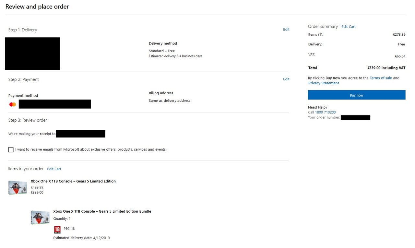Click the Standard – Free delivery method text
This screenshot has height=248, width=415.
pyautogui.click(x=162, y=51)
